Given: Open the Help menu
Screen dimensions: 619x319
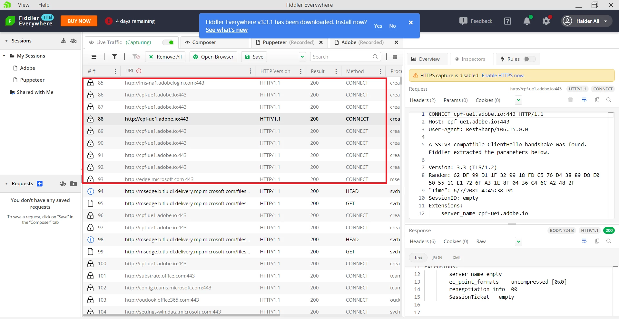Looking at the screenshot, I should [x=44, y=5].
